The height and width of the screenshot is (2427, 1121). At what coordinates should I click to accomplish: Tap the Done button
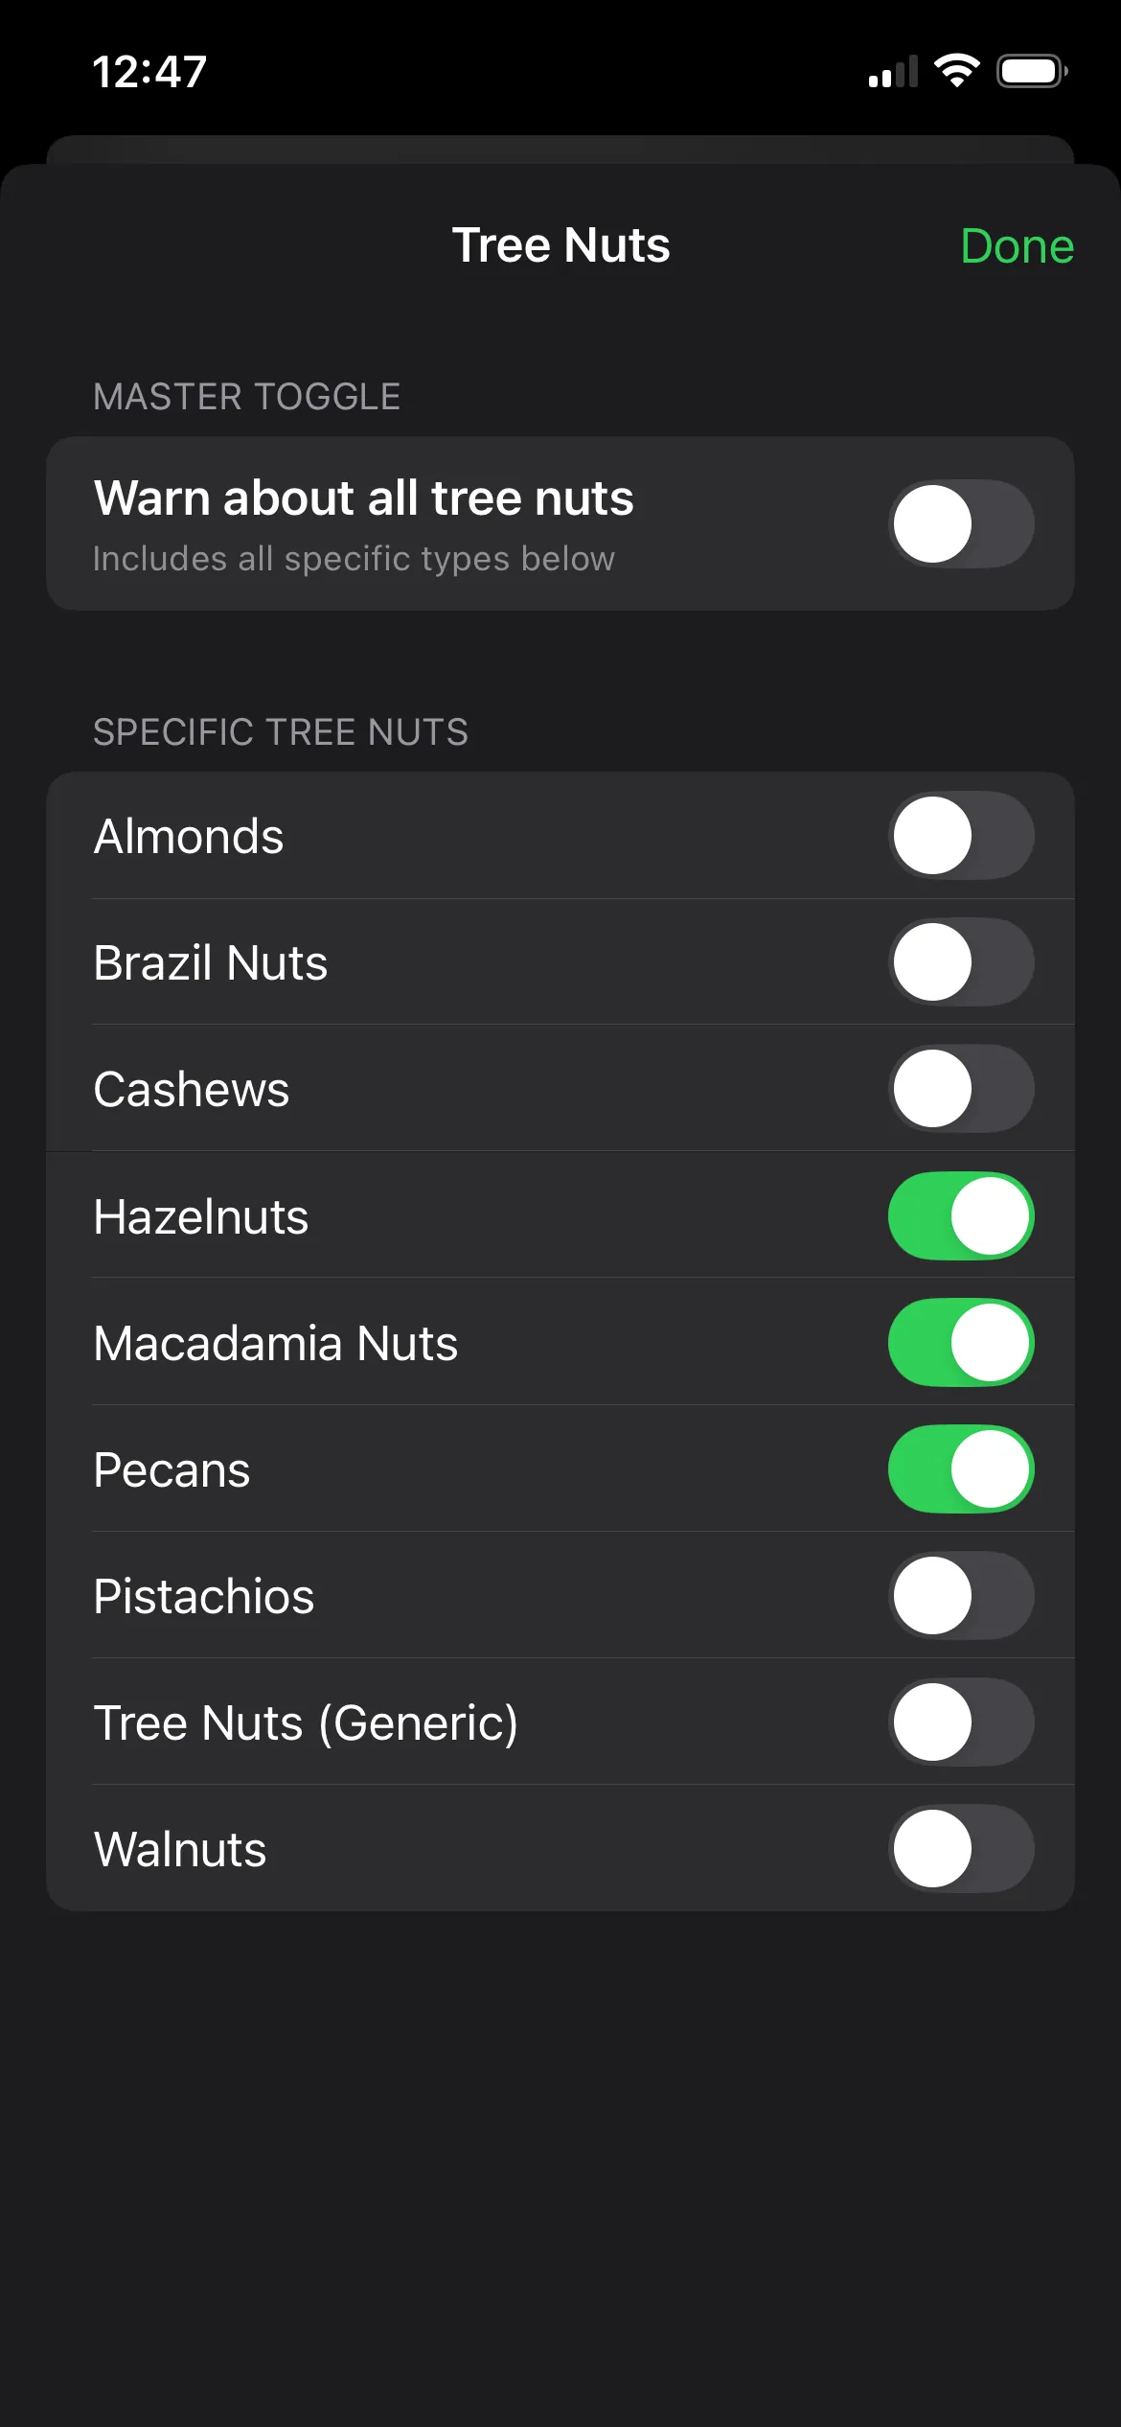point(1017,246)
